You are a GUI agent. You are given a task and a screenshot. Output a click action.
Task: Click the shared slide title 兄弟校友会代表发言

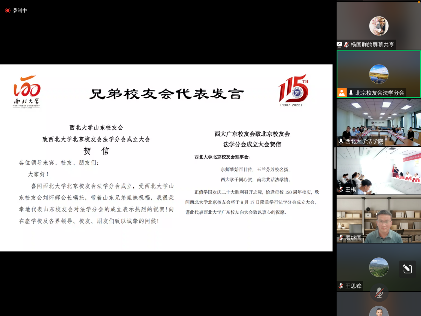(166, 94)
